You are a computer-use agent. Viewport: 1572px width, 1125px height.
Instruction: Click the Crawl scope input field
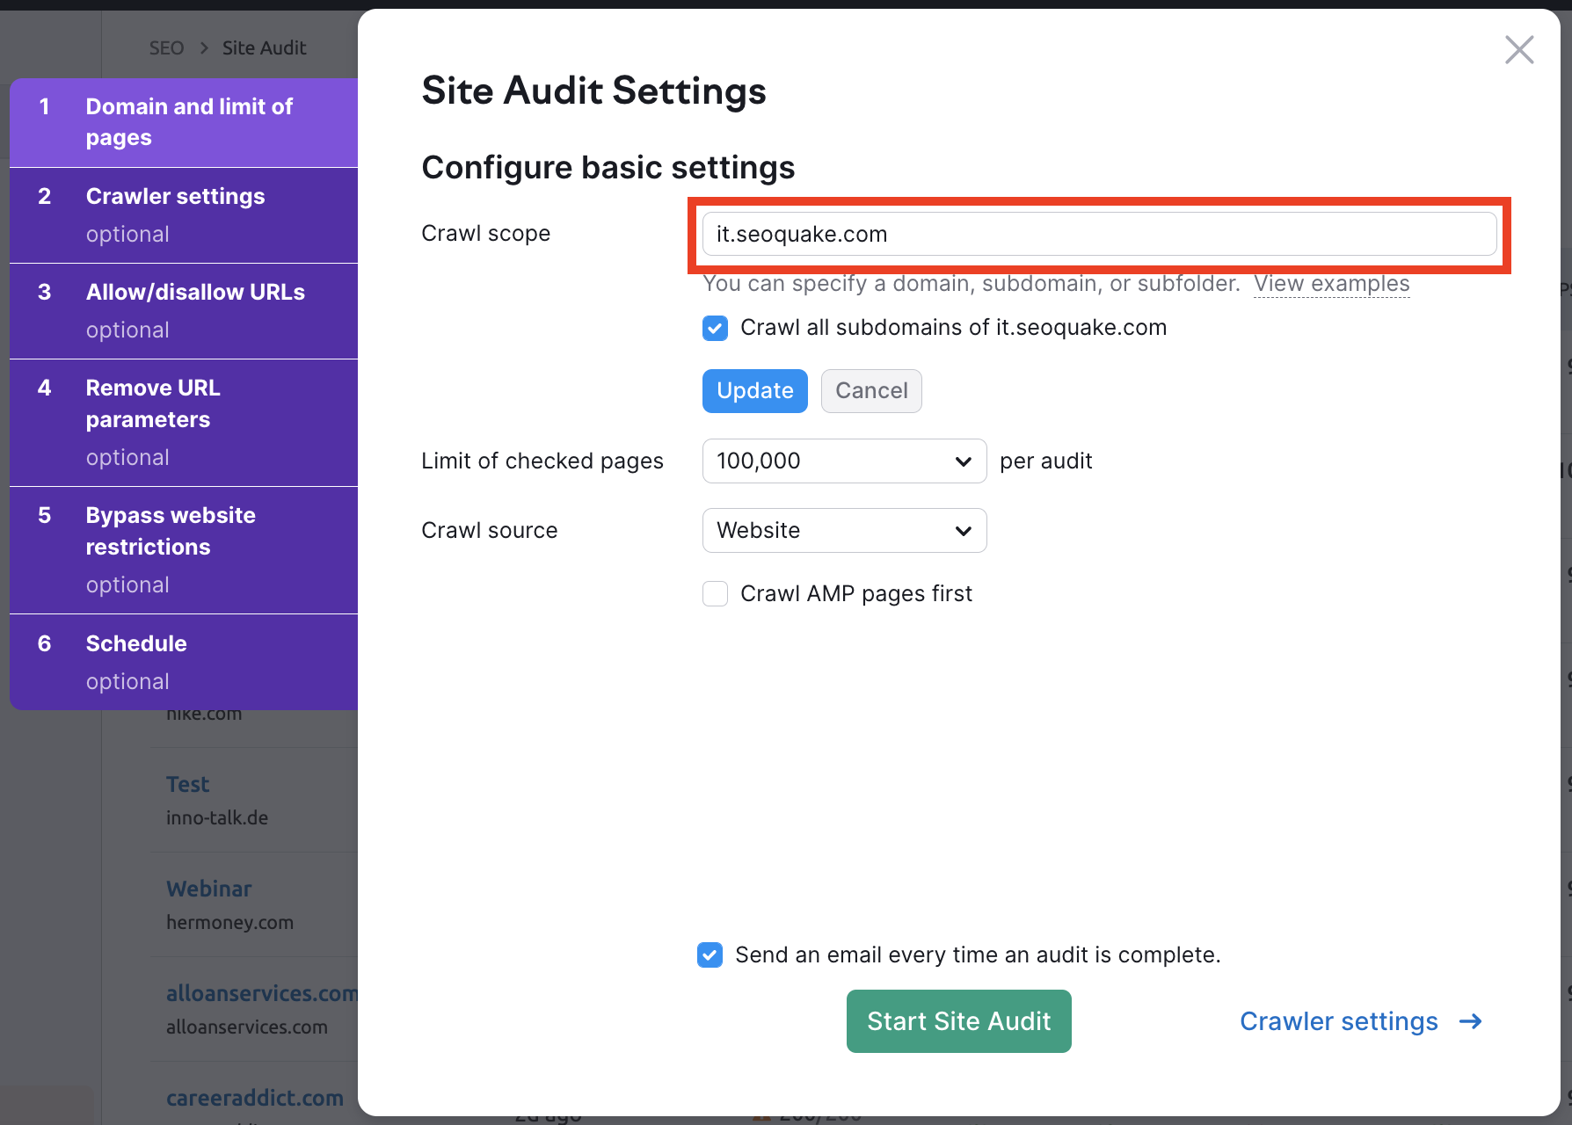pyautogui.click(x=1099, y=234)
